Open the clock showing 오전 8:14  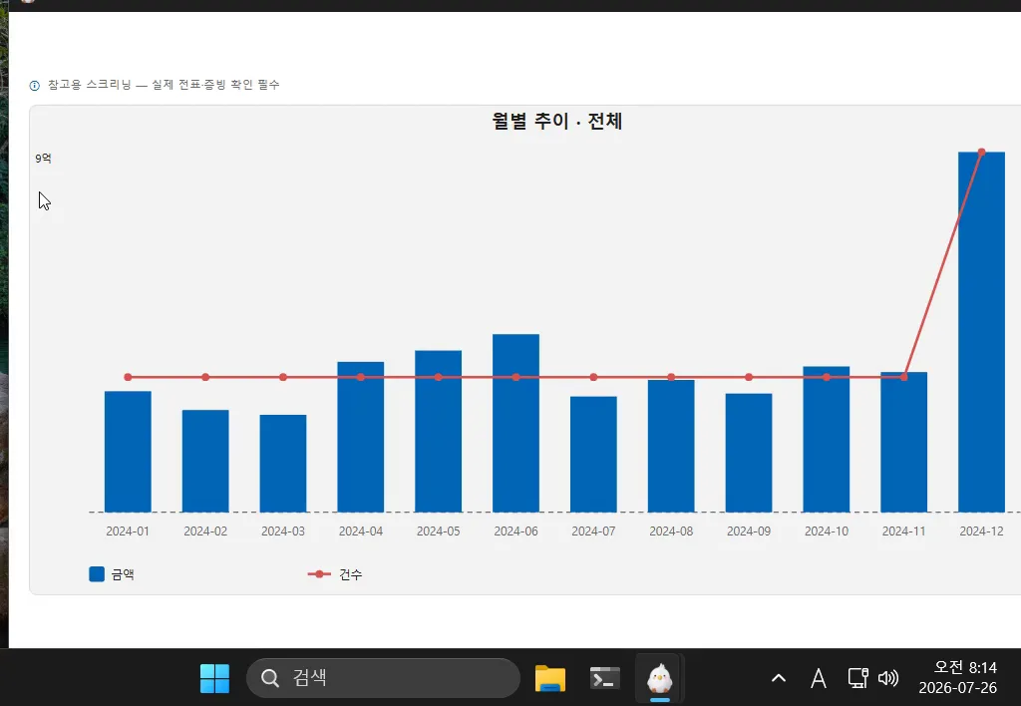958,677
